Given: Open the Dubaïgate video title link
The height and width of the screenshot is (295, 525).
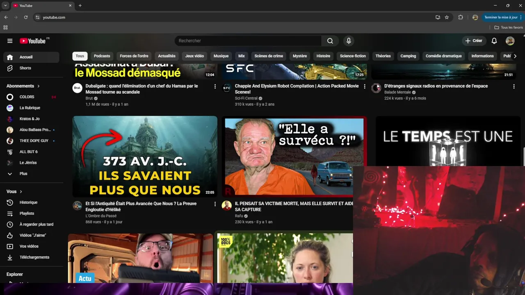Looking at the screenshot, I should (x=142, y=89).
